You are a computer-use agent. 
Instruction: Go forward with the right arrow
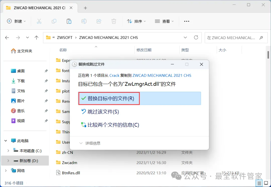[x=18, y=37]
